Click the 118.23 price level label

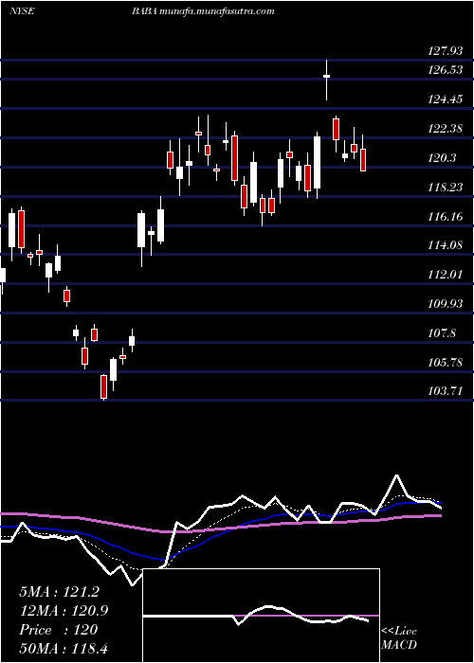(446, 188)
